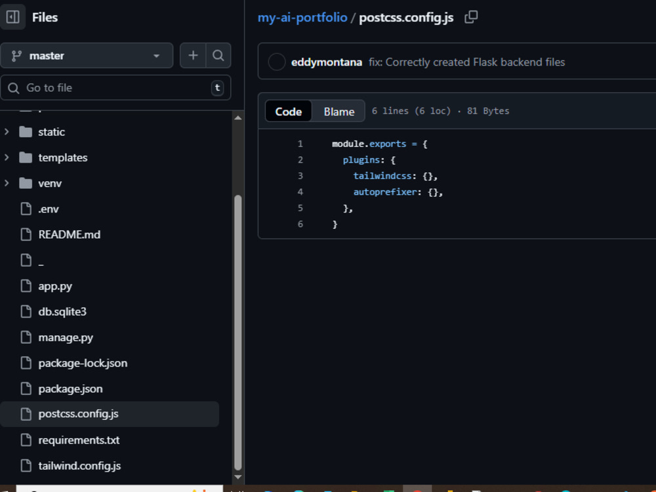This screenshot has height=492, width=656.
Task: Click the scrollbar down arrow
Action: coord(238,477)
